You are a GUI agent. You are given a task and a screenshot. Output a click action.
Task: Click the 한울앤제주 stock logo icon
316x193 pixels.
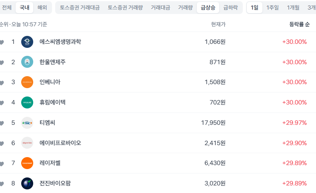[27, 62]
